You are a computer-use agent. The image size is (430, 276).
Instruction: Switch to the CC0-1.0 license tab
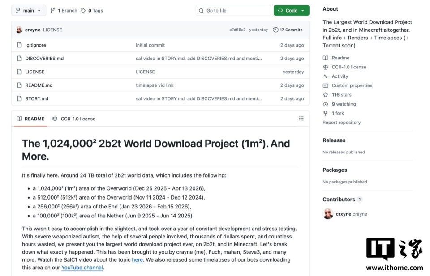[x=74, y=119]
